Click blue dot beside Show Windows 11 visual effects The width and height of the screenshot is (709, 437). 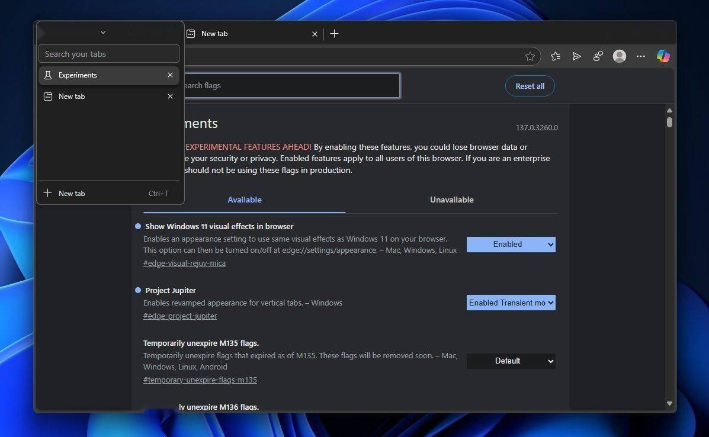pos(138,226)
